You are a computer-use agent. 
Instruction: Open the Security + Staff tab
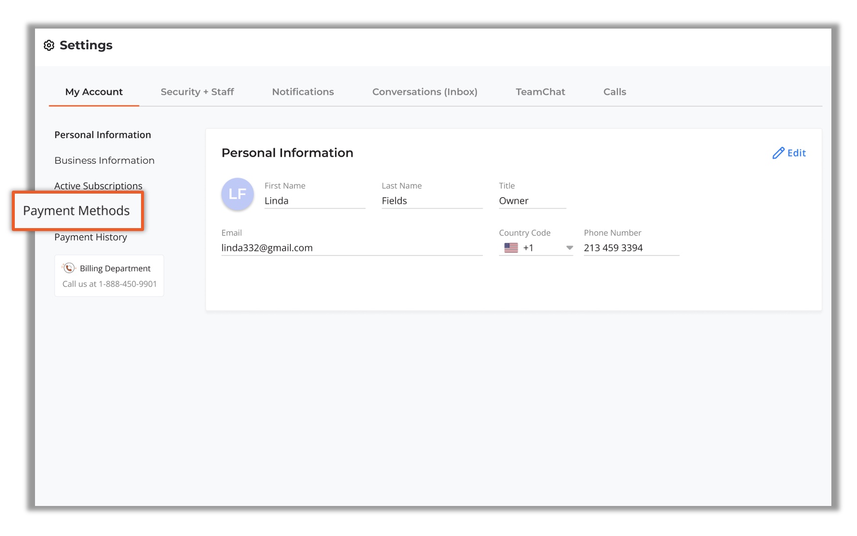(197, 92)
